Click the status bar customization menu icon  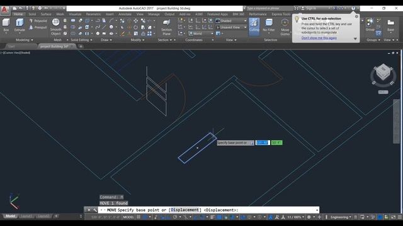click(x=400, y=217)
